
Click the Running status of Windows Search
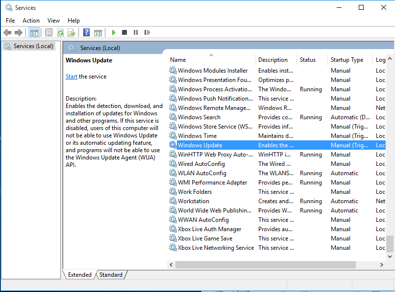click(311, 117)
